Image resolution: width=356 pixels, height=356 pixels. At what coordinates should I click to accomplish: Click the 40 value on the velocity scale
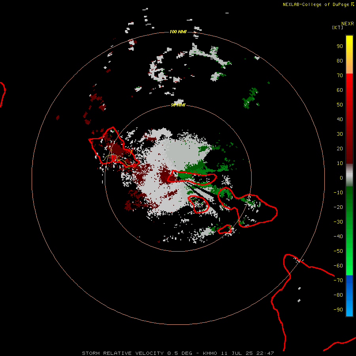340,119
